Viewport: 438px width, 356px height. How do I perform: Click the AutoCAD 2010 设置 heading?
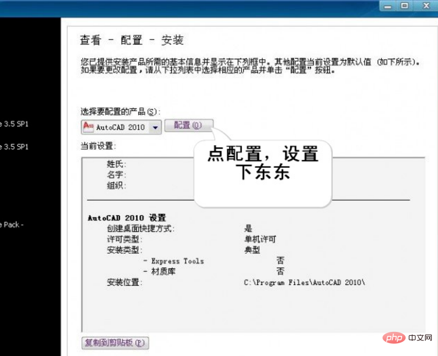coord(127,217)
